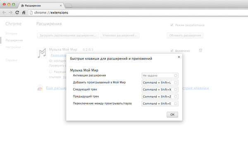Toggle the Включено checkbox
Viewport: 248px width, 152px height.
pos(172,51)
